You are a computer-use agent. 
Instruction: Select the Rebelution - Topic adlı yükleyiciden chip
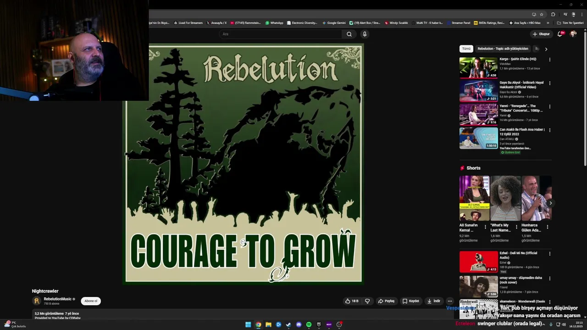[503, 49]
